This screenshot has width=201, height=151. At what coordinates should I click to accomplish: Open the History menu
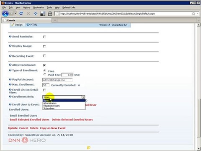[27, 8]
